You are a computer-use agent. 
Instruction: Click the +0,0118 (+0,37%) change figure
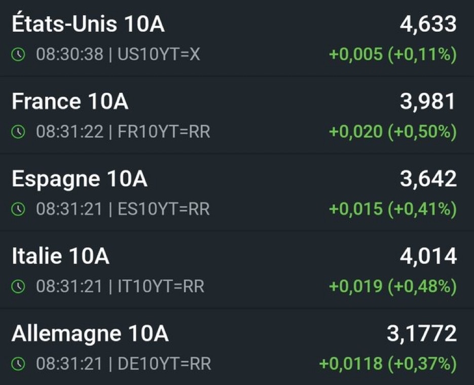tap(388, 364)
